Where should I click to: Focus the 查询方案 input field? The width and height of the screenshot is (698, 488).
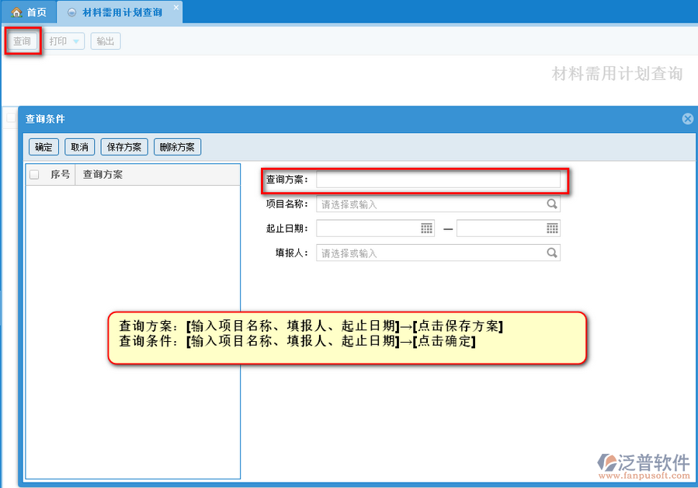[x=438, y=180]
